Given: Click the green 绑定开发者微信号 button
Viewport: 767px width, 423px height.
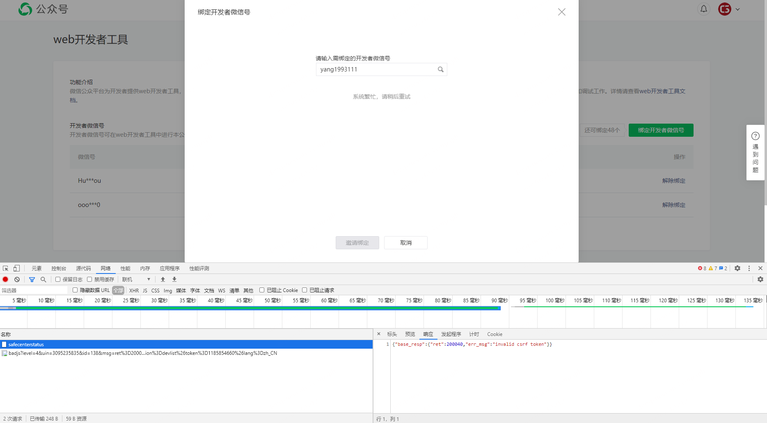Looking at the screenshot, I should 661,130.
